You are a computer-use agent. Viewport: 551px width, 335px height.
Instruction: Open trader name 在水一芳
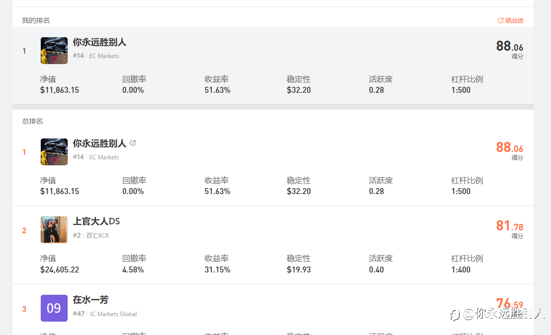pyautogui.click(x=91, y=300)
